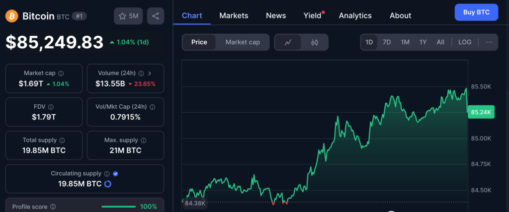Select Price chart mode
The height and width of the screenshot is (212, 509).
(x=199, y=42)
